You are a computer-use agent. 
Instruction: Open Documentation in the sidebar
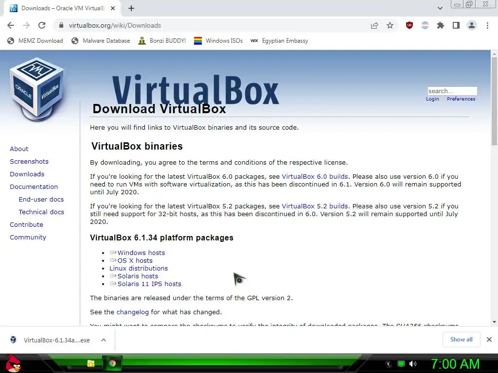coord(34,186)
